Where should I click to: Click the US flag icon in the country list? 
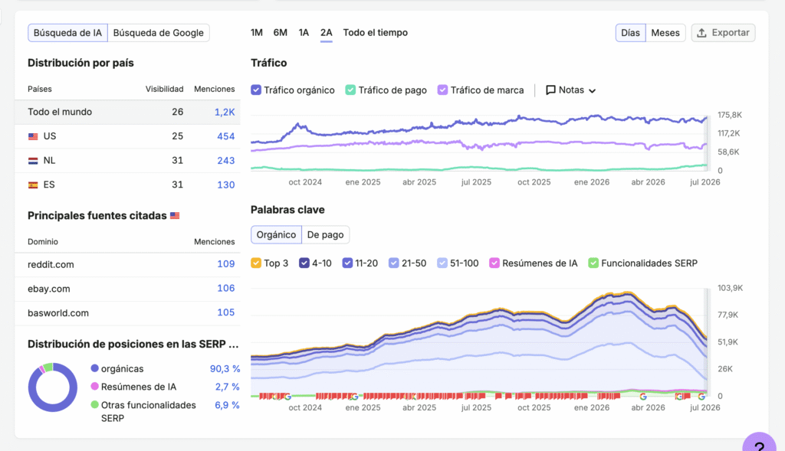33,136
